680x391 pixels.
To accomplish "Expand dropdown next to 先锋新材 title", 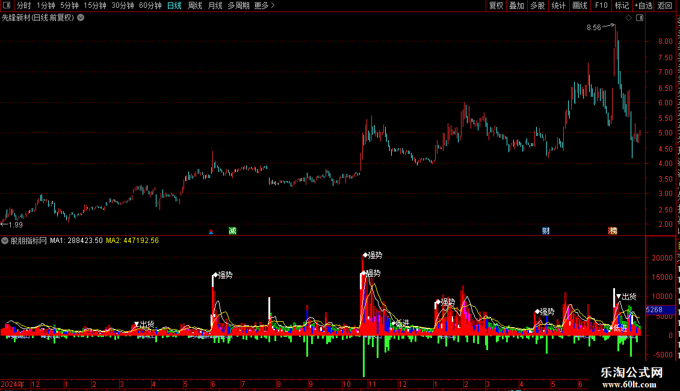I will click(81, 18).
